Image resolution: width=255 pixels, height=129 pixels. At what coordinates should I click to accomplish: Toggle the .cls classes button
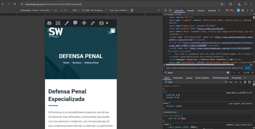(235, 82)
